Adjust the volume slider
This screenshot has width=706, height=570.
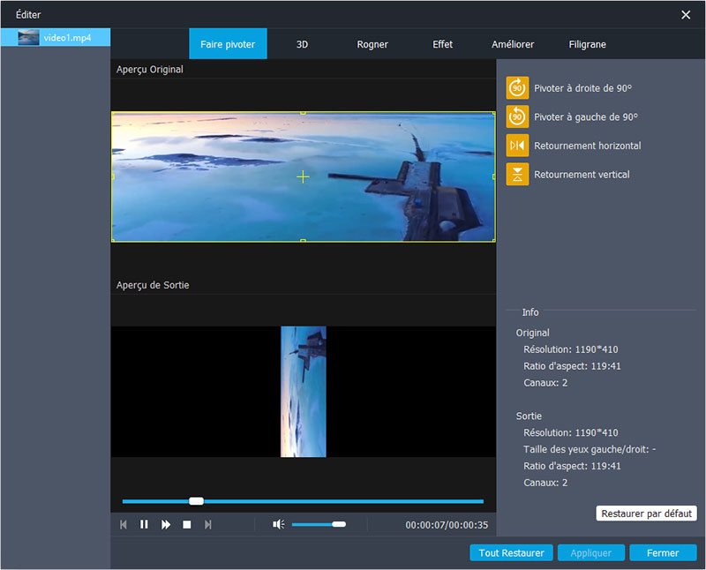[x=319, y=524]
